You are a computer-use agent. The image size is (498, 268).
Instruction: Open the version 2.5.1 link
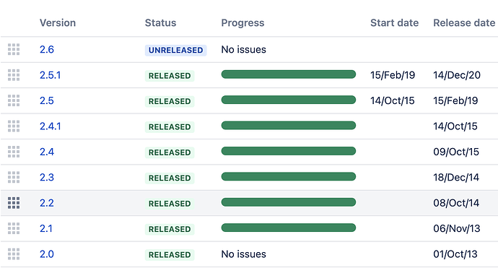pos(51,75)
